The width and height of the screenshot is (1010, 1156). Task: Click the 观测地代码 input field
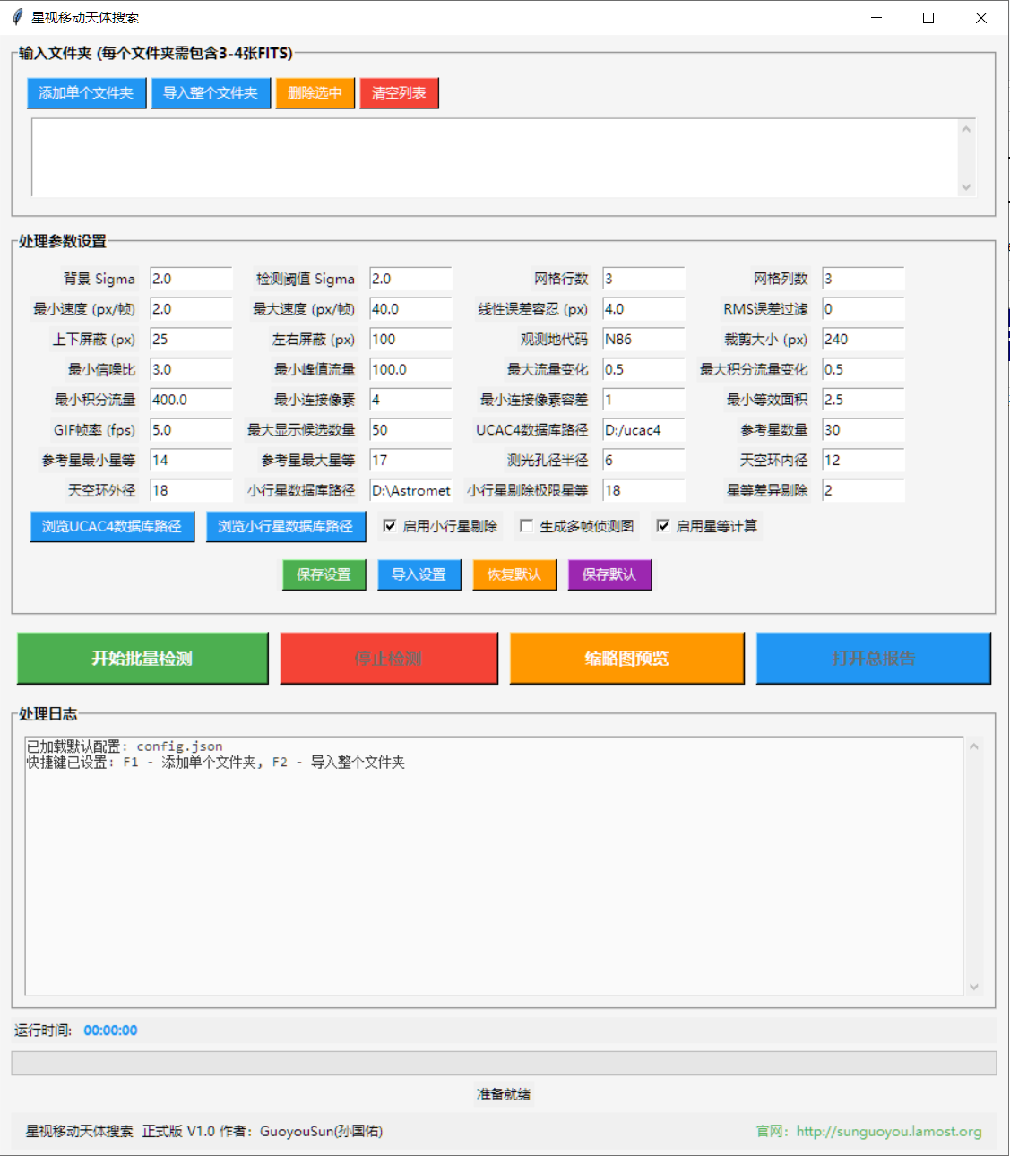tap(643, 340)
